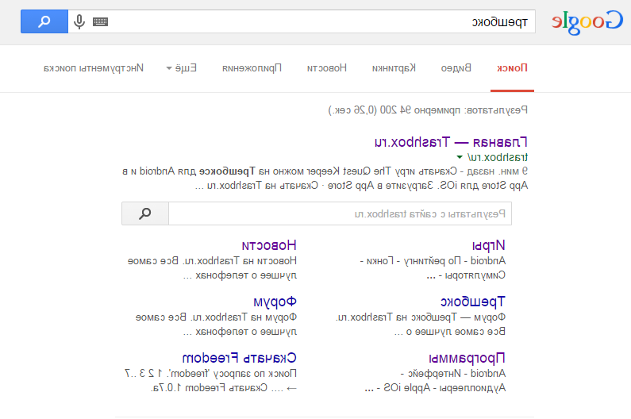
Task: Select the Поиск tab
Action: pyautogui.click(x=512, y=68)
